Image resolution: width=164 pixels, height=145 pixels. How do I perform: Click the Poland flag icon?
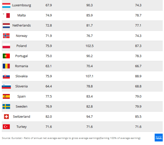click(6, 46)
